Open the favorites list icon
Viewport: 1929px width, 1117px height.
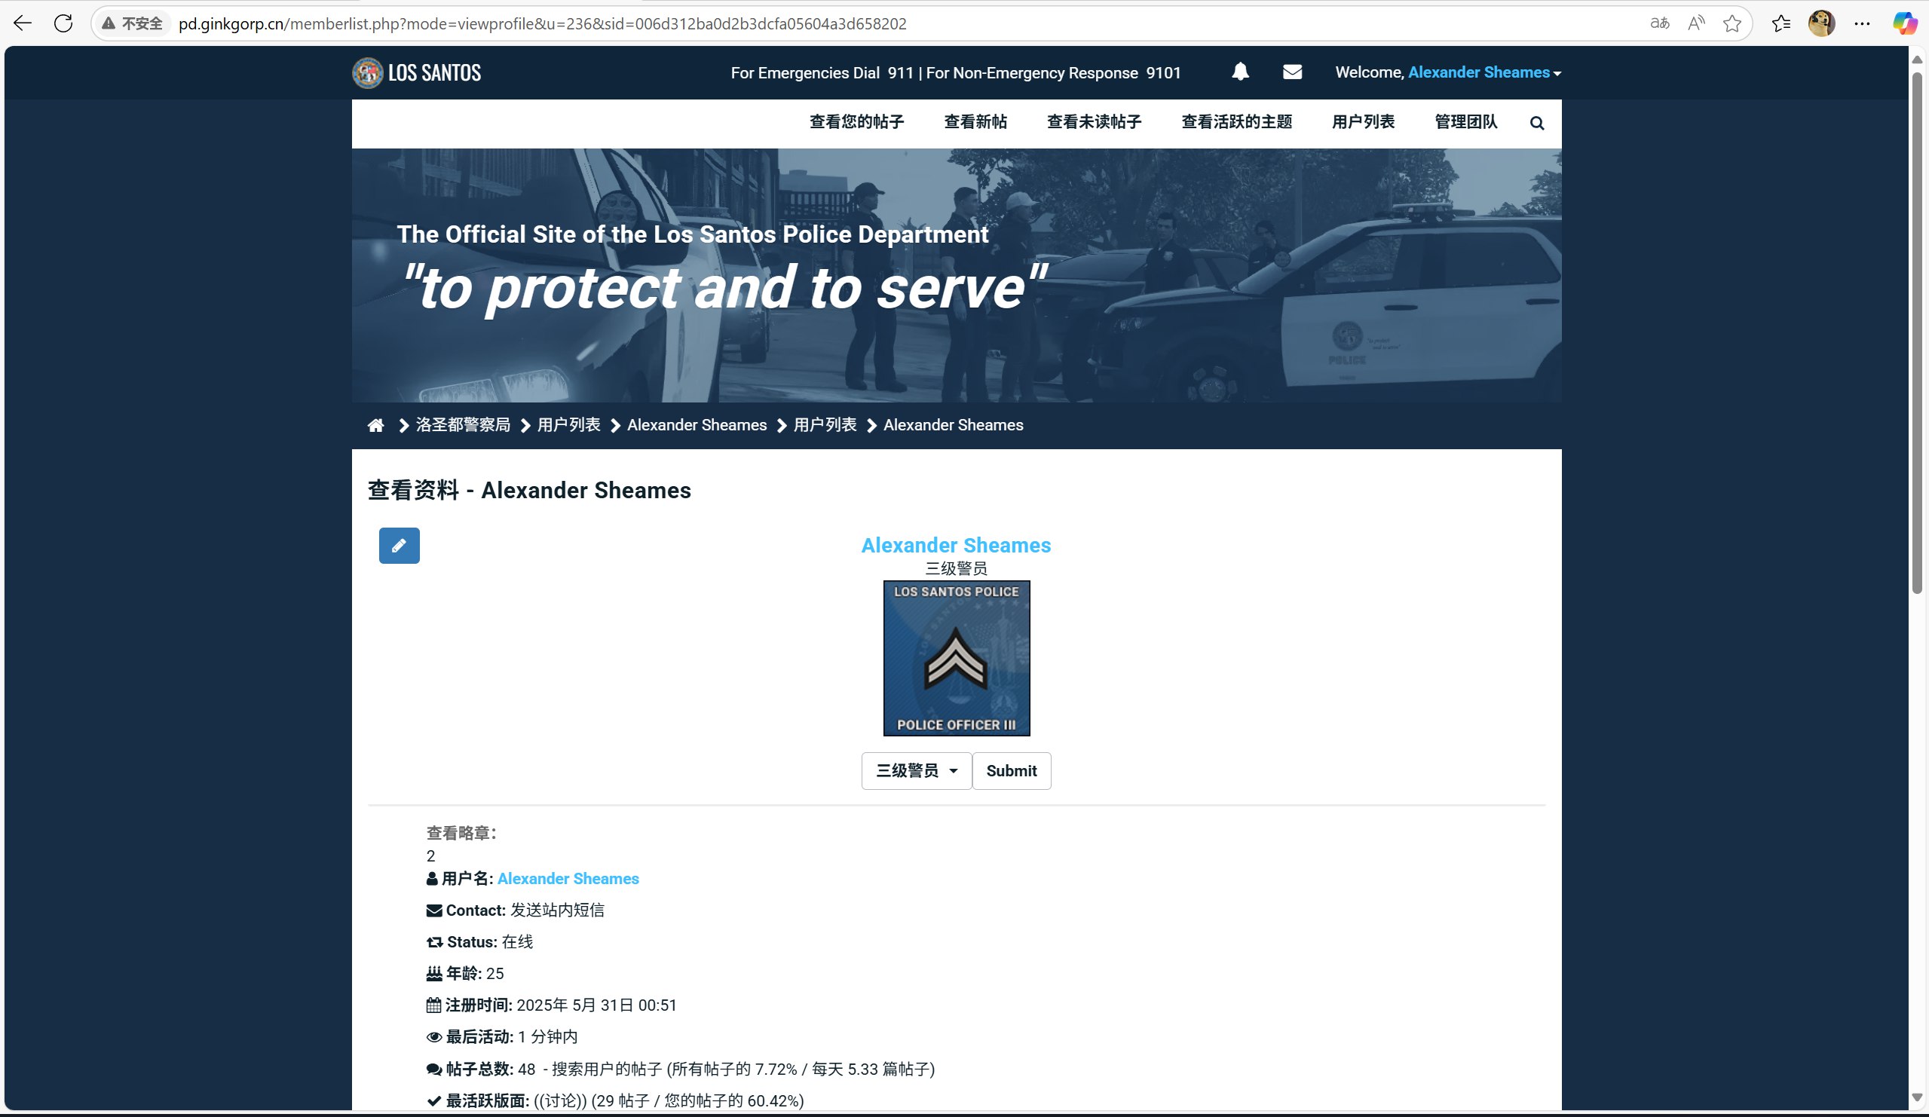point(1781,23)
